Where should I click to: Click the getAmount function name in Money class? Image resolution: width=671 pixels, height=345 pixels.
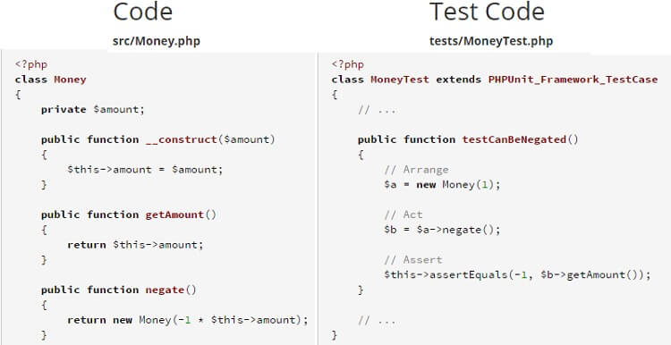[174, 215]
